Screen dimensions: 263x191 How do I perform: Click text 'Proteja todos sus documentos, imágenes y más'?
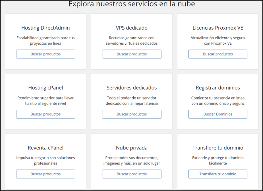click(x=132, y=161)
